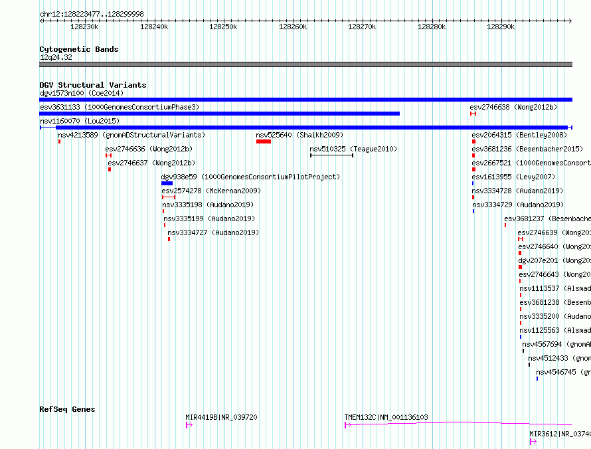This screenshot has height=449, width=591.
Task: Select esv3681236 (Besenbacher2015) label
Action: (x=527, y=149)
